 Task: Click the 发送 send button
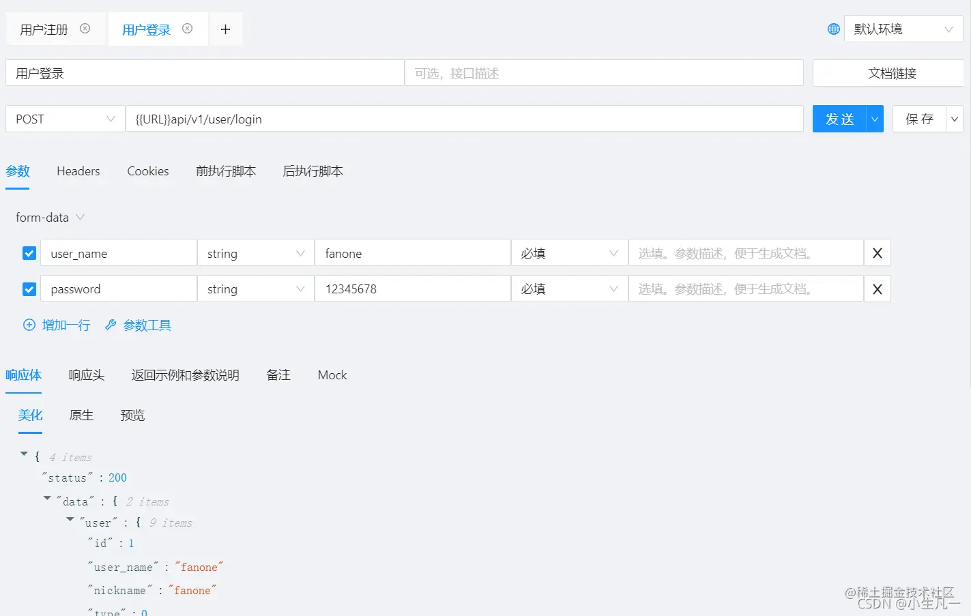[839, 119]
